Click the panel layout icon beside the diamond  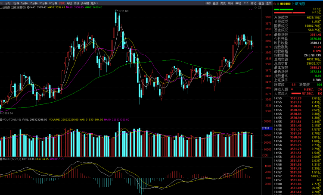(x=259, y=8)
